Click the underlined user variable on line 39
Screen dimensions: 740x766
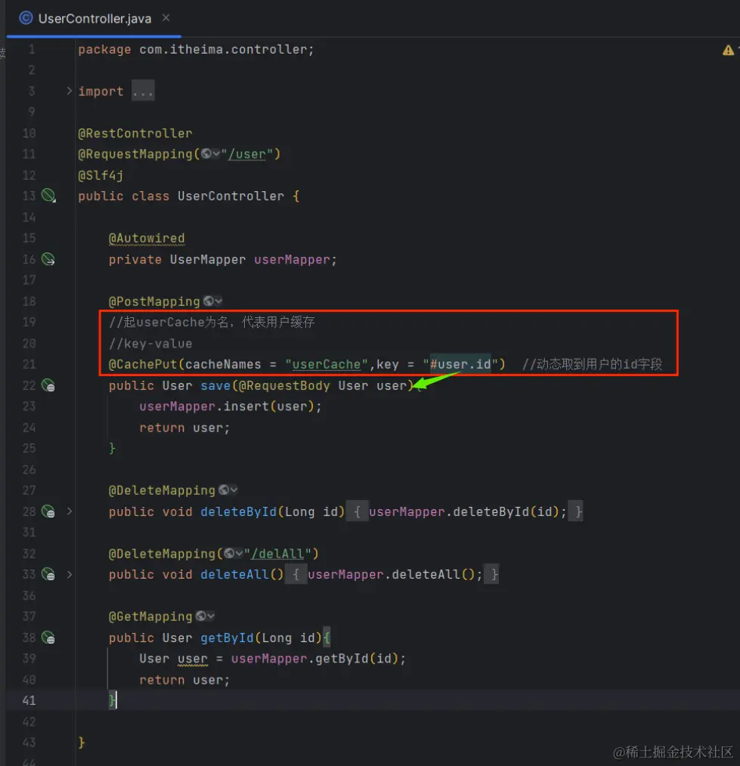[x=193, y=659]
